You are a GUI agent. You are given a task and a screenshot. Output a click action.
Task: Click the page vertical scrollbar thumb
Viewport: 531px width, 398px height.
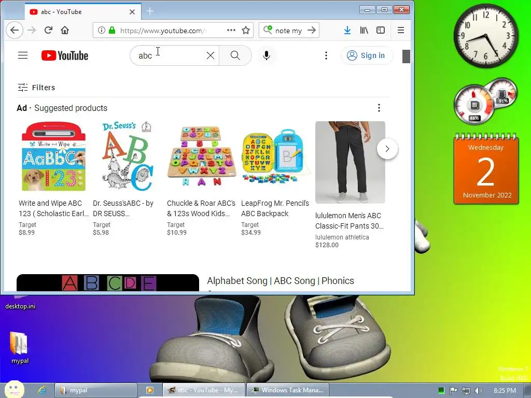click(x=406, y=56)
